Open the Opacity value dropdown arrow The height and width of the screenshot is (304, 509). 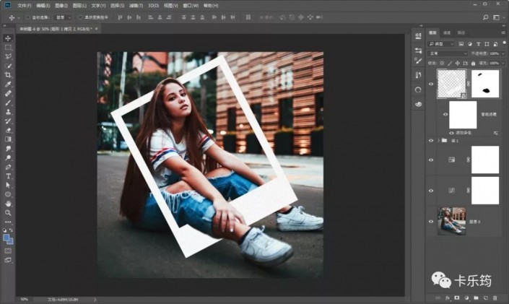point(503,53)
